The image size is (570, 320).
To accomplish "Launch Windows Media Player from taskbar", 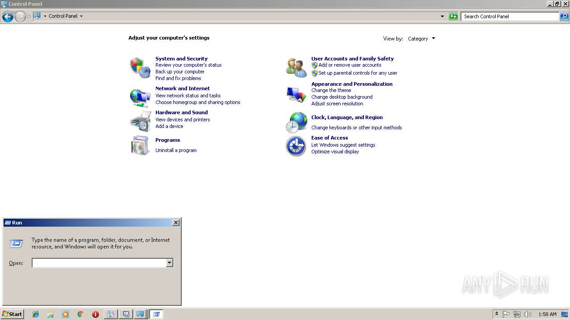I will (65, 314).
